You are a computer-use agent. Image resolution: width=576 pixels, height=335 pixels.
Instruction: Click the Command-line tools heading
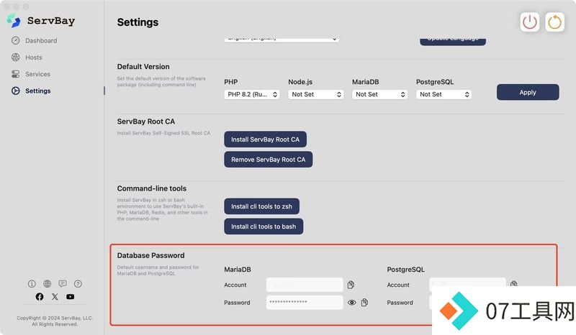152,188
